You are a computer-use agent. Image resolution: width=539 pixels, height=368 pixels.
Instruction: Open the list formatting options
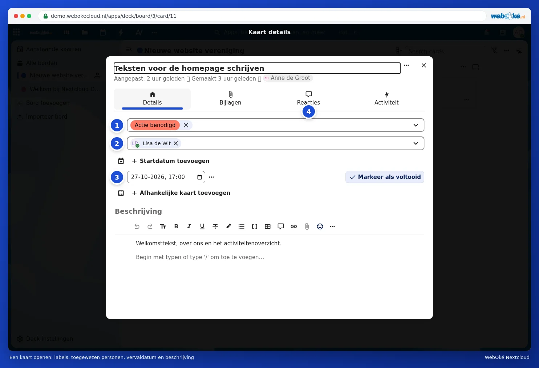(242, 226)
